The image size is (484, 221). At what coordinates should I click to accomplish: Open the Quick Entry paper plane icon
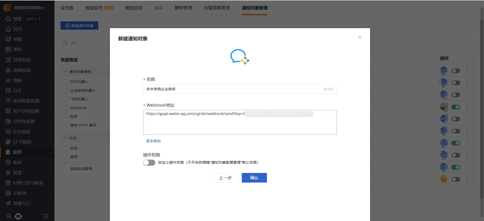tap(8, 203)
